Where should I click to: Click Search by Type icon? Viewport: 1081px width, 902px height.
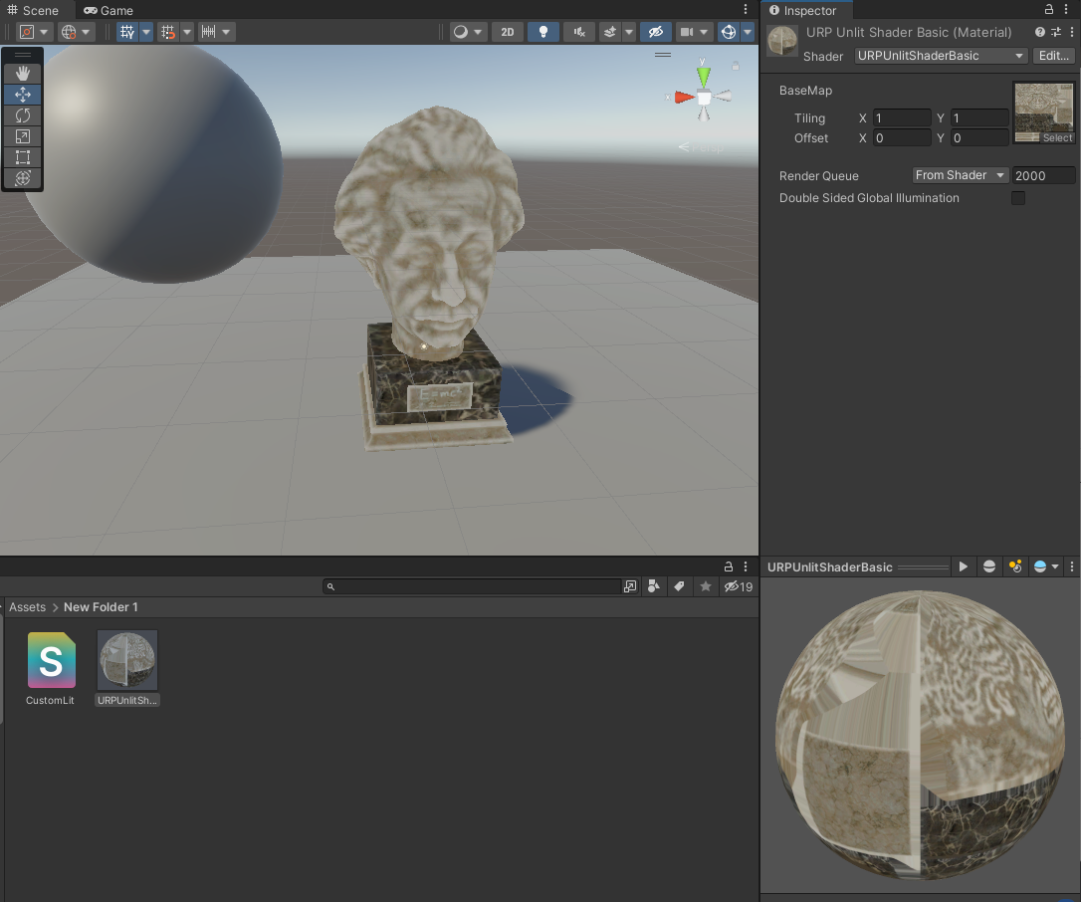click(654, 586)
